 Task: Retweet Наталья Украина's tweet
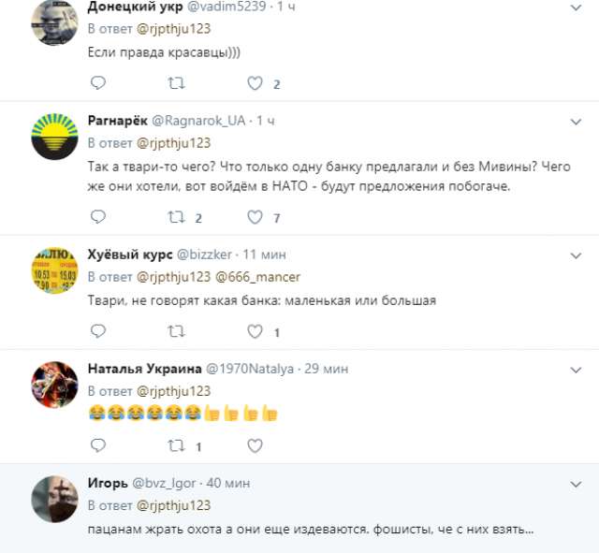click(x=175, y=445)
